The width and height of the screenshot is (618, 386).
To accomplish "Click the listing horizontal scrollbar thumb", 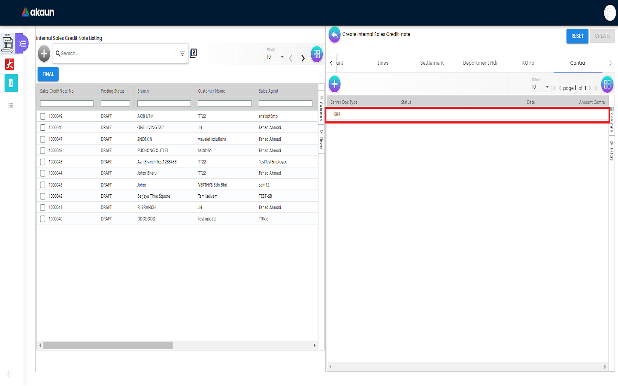I will pyautogui.click(x=108, y=345).
